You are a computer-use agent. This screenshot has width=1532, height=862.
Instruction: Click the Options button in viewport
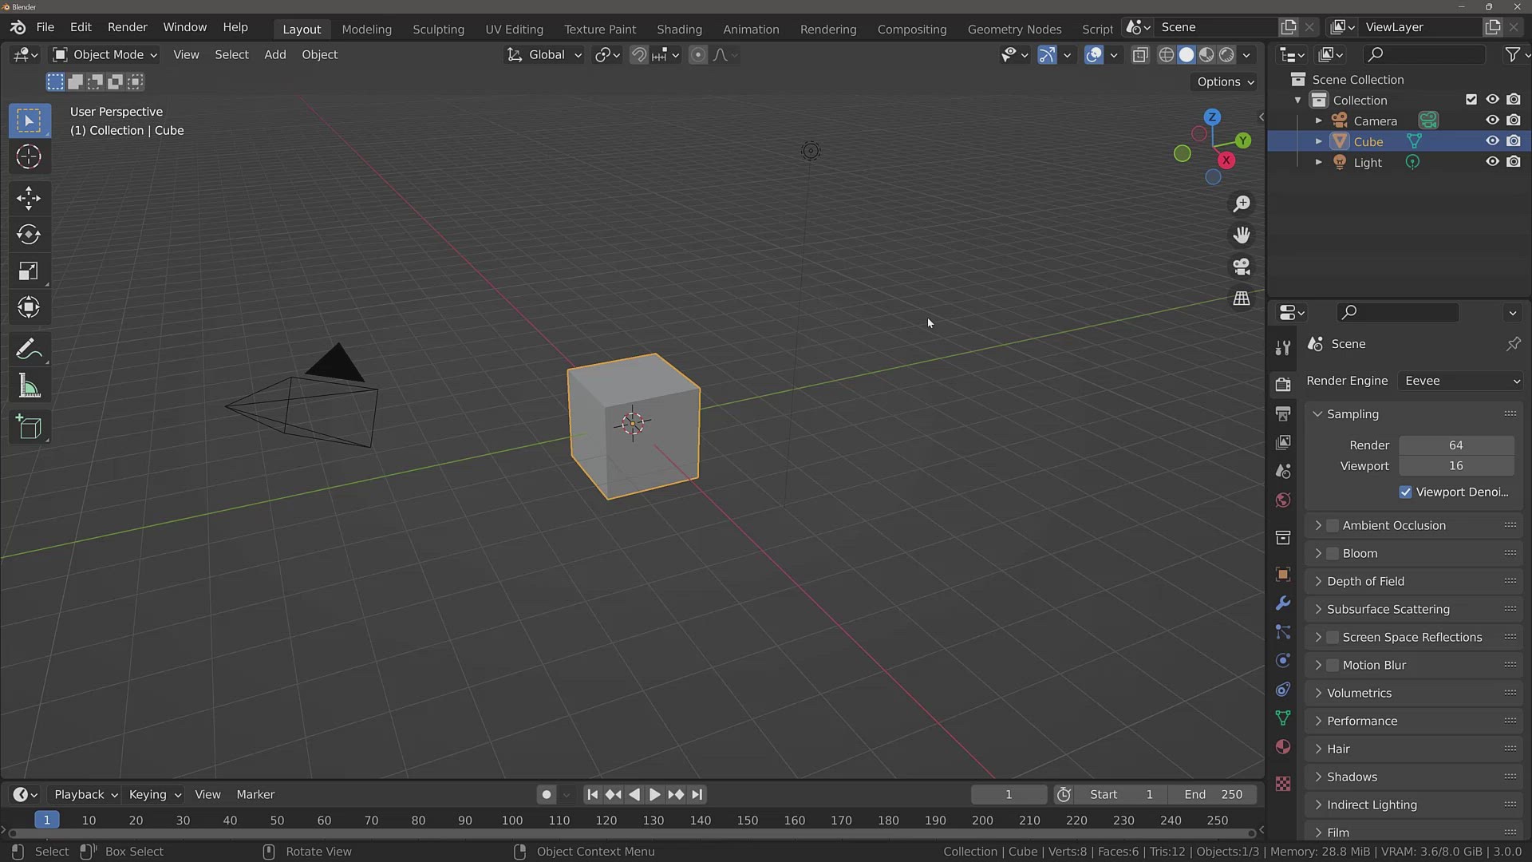point(1225,81)
